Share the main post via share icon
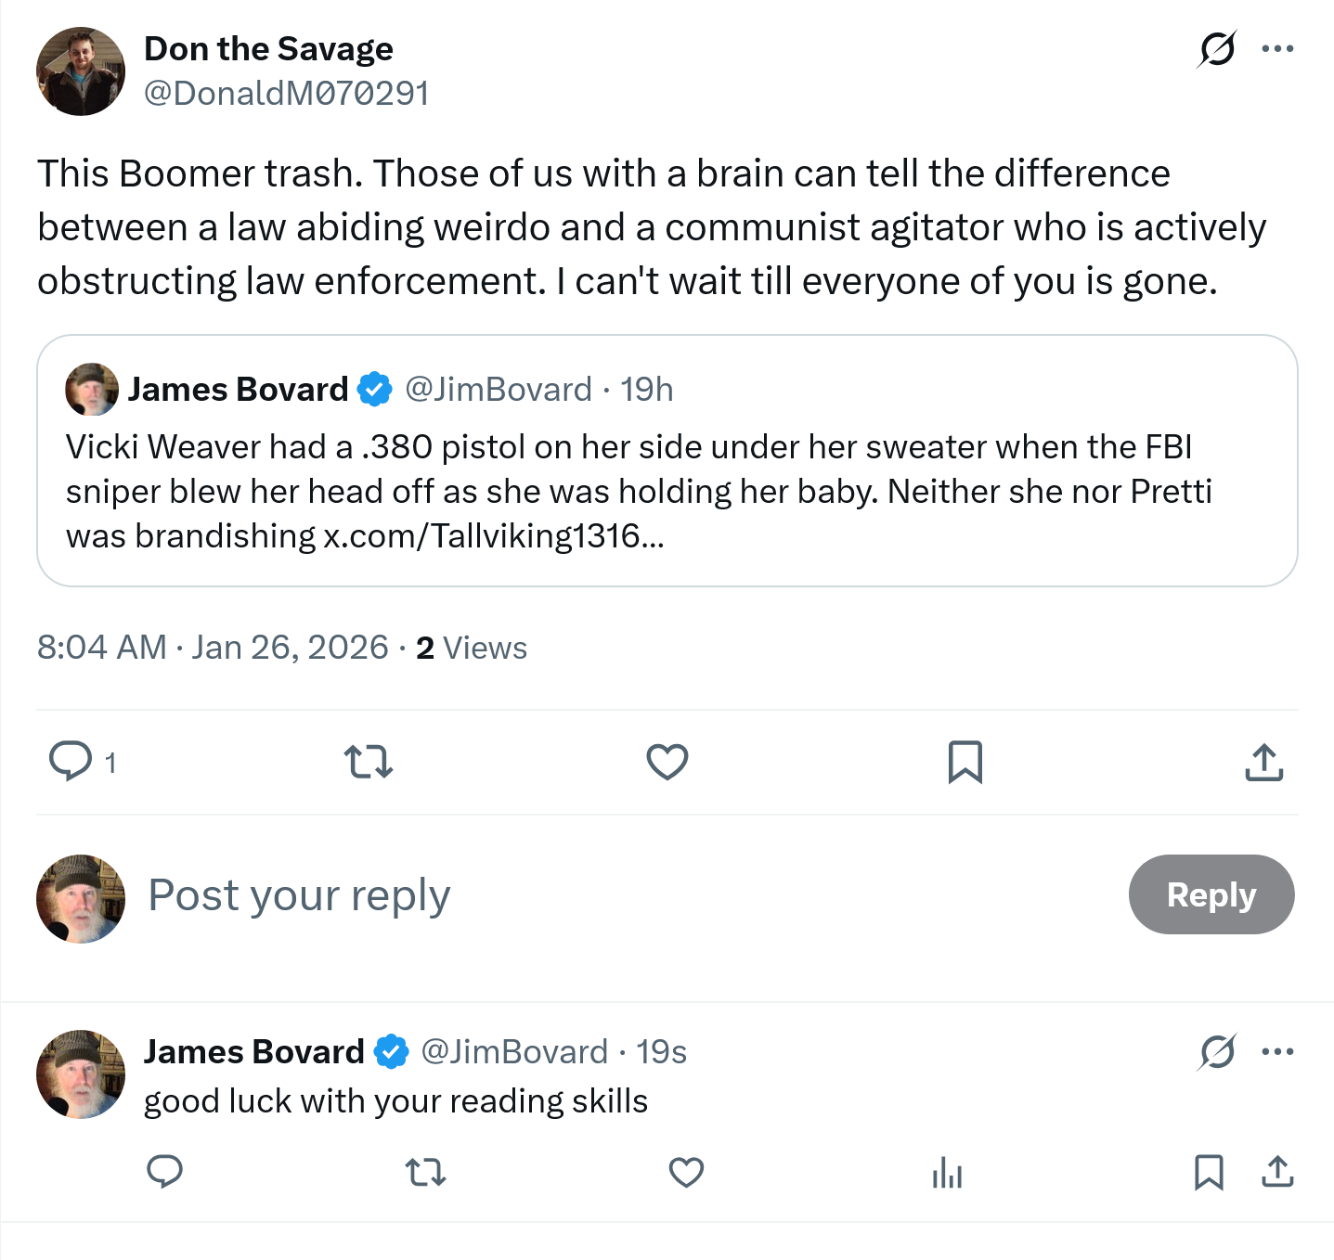The width and height of the screenshot is (1334, 1260). click(1263, 762)
